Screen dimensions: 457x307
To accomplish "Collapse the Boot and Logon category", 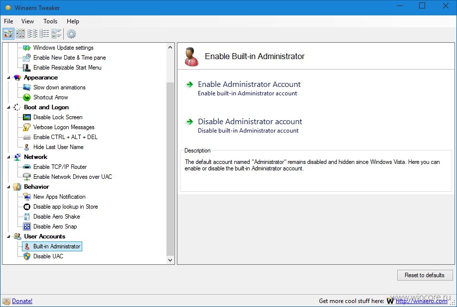I will tap(8, 107).
